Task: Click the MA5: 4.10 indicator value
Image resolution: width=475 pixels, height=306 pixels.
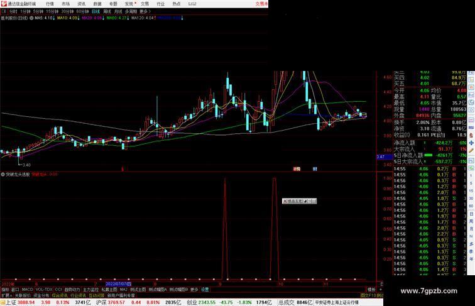Action: point(44,18)
